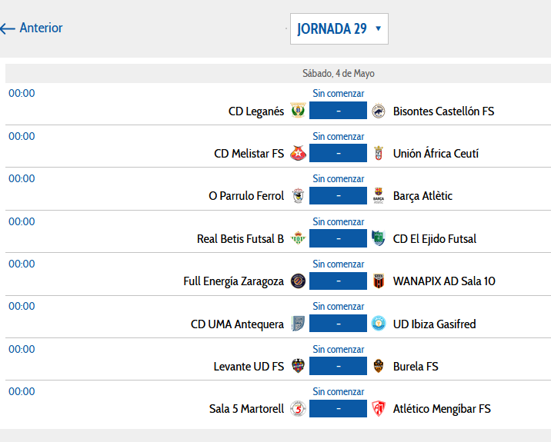Click the Sin comenzar status for Betis match
This screenshot has height=442, width=551.
(338, 221)
